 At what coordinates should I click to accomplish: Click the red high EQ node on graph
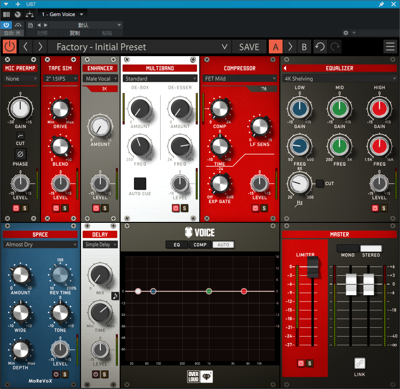point(244,291)
